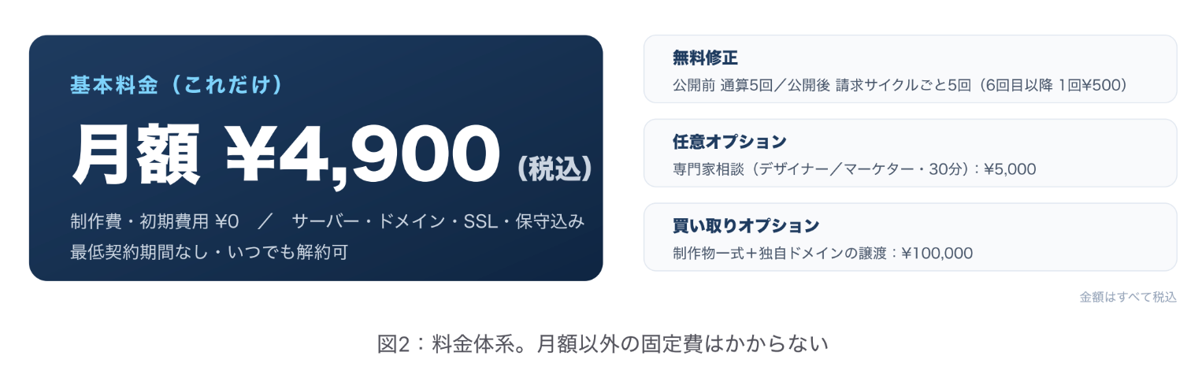Click the 月額 ¥4,900 price text
This screenshot has height=378, width=1202.
[x=285, y=154]
